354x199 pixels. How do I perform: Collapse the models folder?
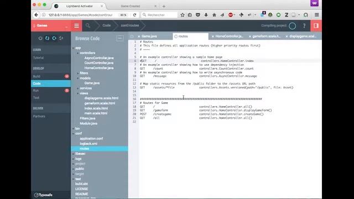[77, 78]
